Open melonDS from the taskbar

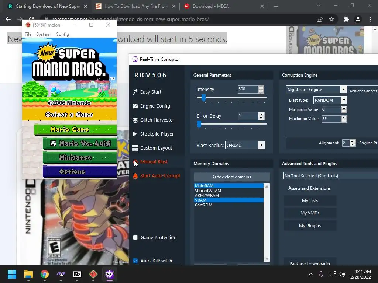93,274
